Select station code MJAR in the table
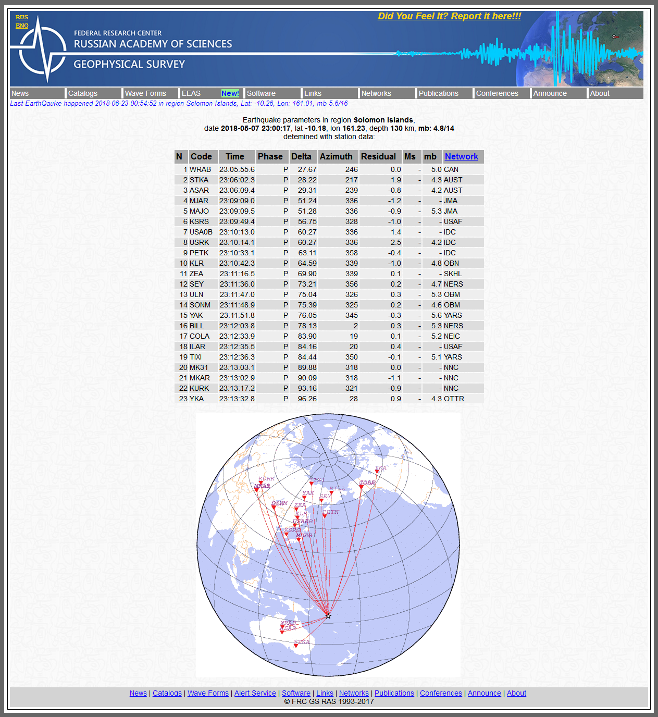 (199, 201)
